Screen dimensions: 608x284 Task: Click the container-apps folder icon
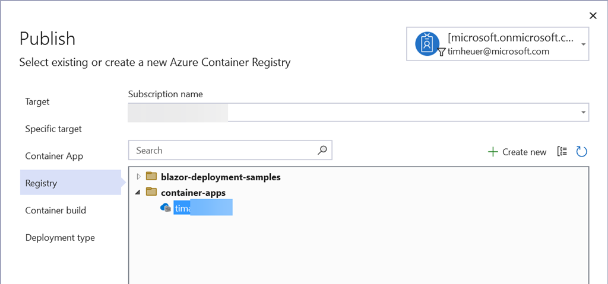pos(151,192)
